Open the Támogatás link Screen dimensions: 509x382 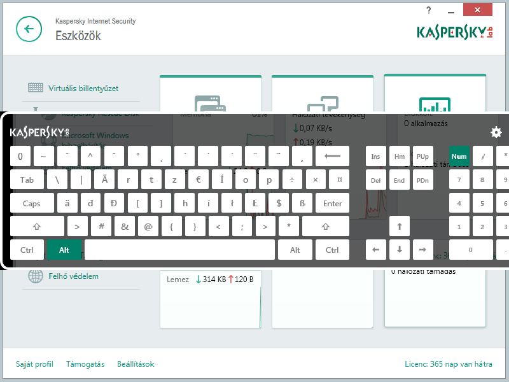tap(85, 364)
